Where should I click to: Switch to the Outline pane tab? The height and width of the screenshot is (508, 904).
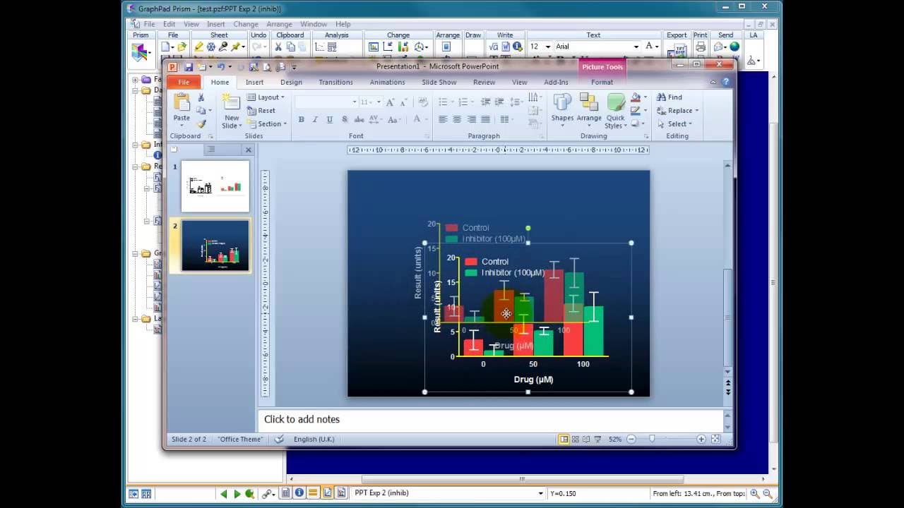pos(210,150)
